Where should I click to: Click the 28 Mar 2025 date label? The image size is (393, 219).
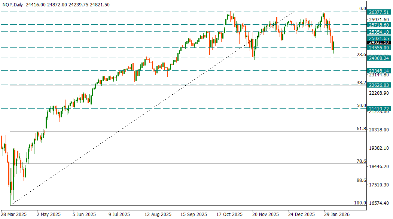coord(15,215)
